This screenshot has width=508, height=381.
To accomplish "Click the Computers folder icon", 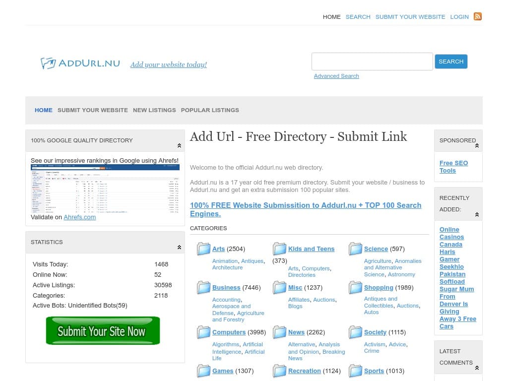I will (203, 332).
